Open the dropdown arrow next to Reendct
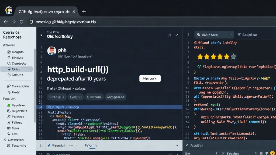This screenshot has height=155, width=276. [71, 145]
